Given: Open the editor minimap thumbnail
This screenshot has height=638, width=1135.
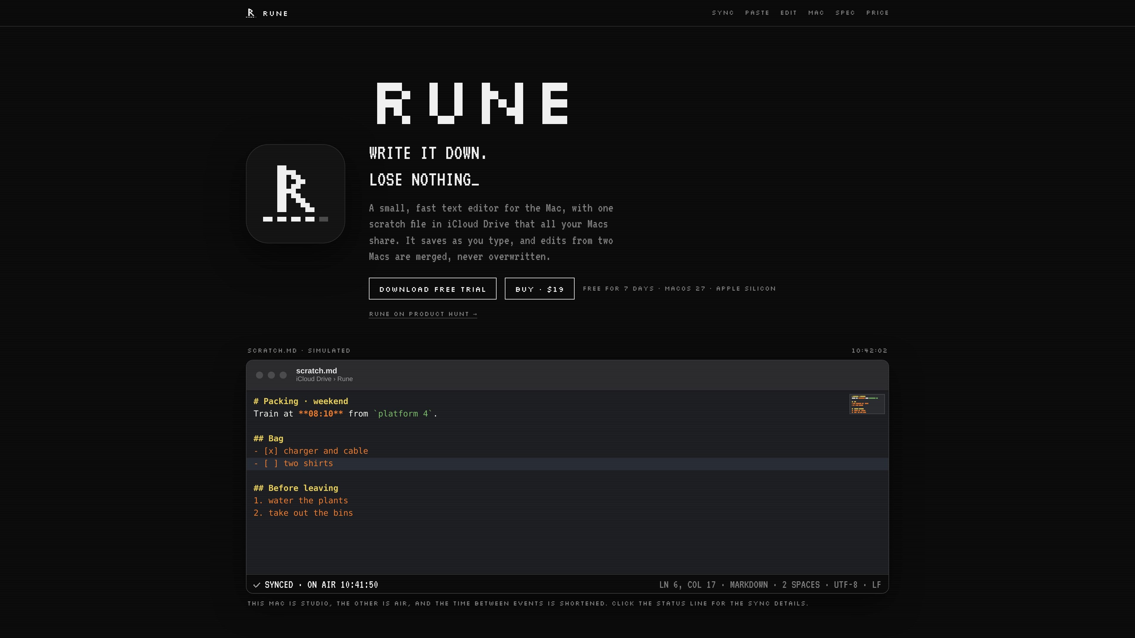Looking at the screenshot, I should 867,404.
